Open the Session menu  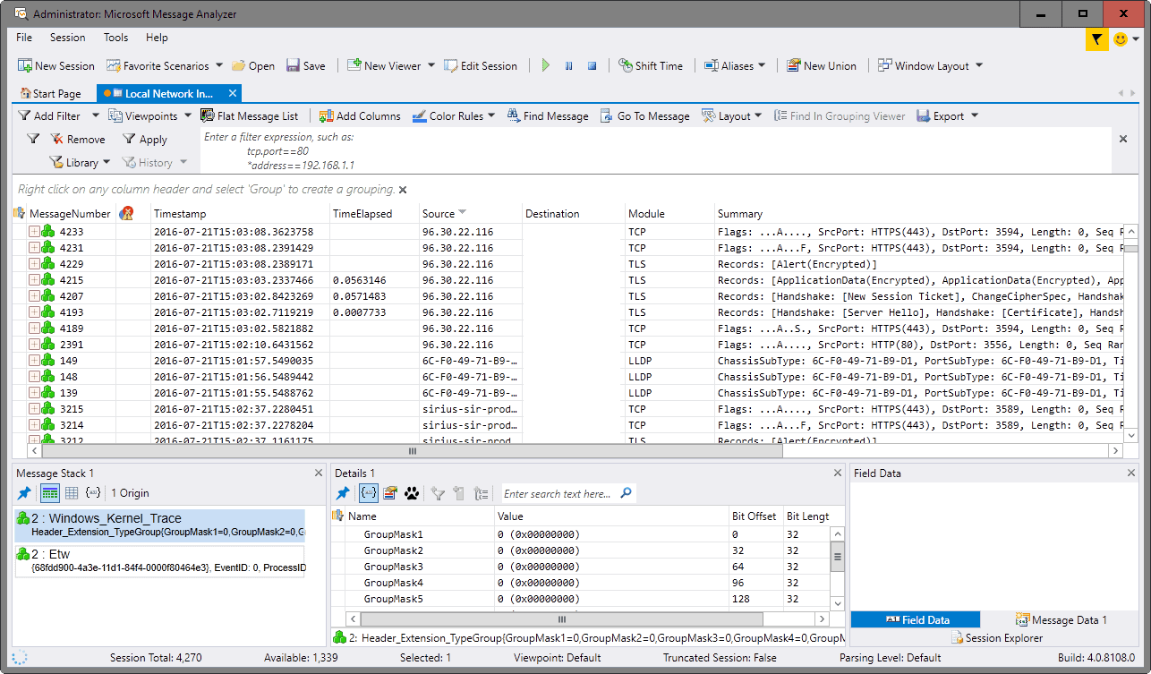point(68,38)
